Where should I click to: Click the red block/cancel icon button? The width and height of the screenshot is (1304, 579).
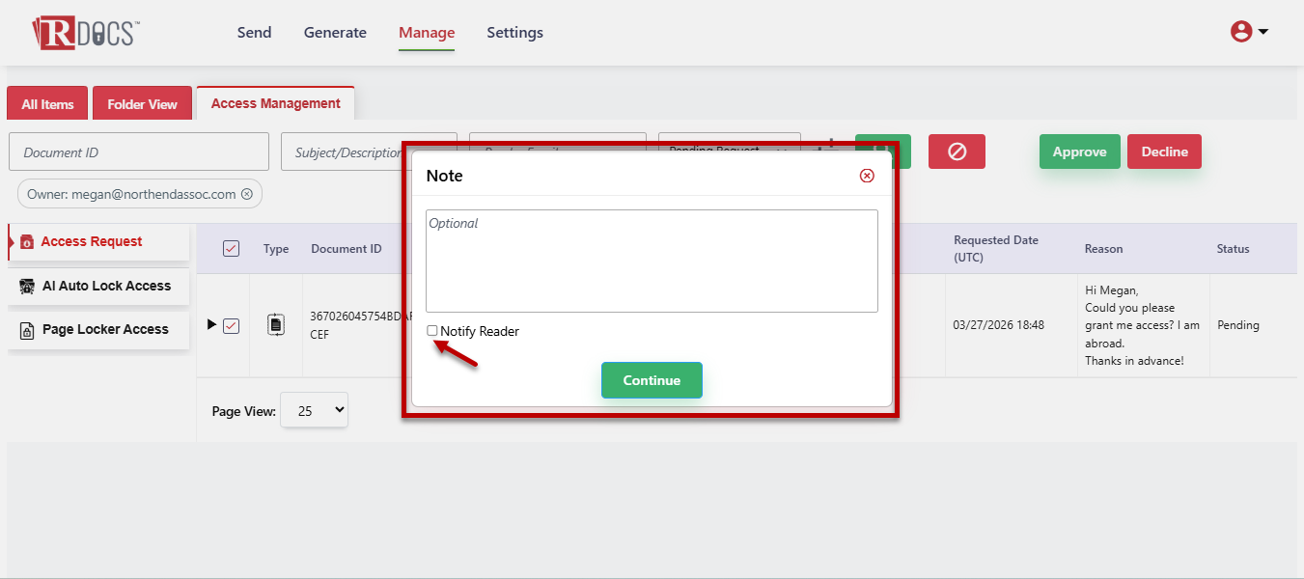957,152
